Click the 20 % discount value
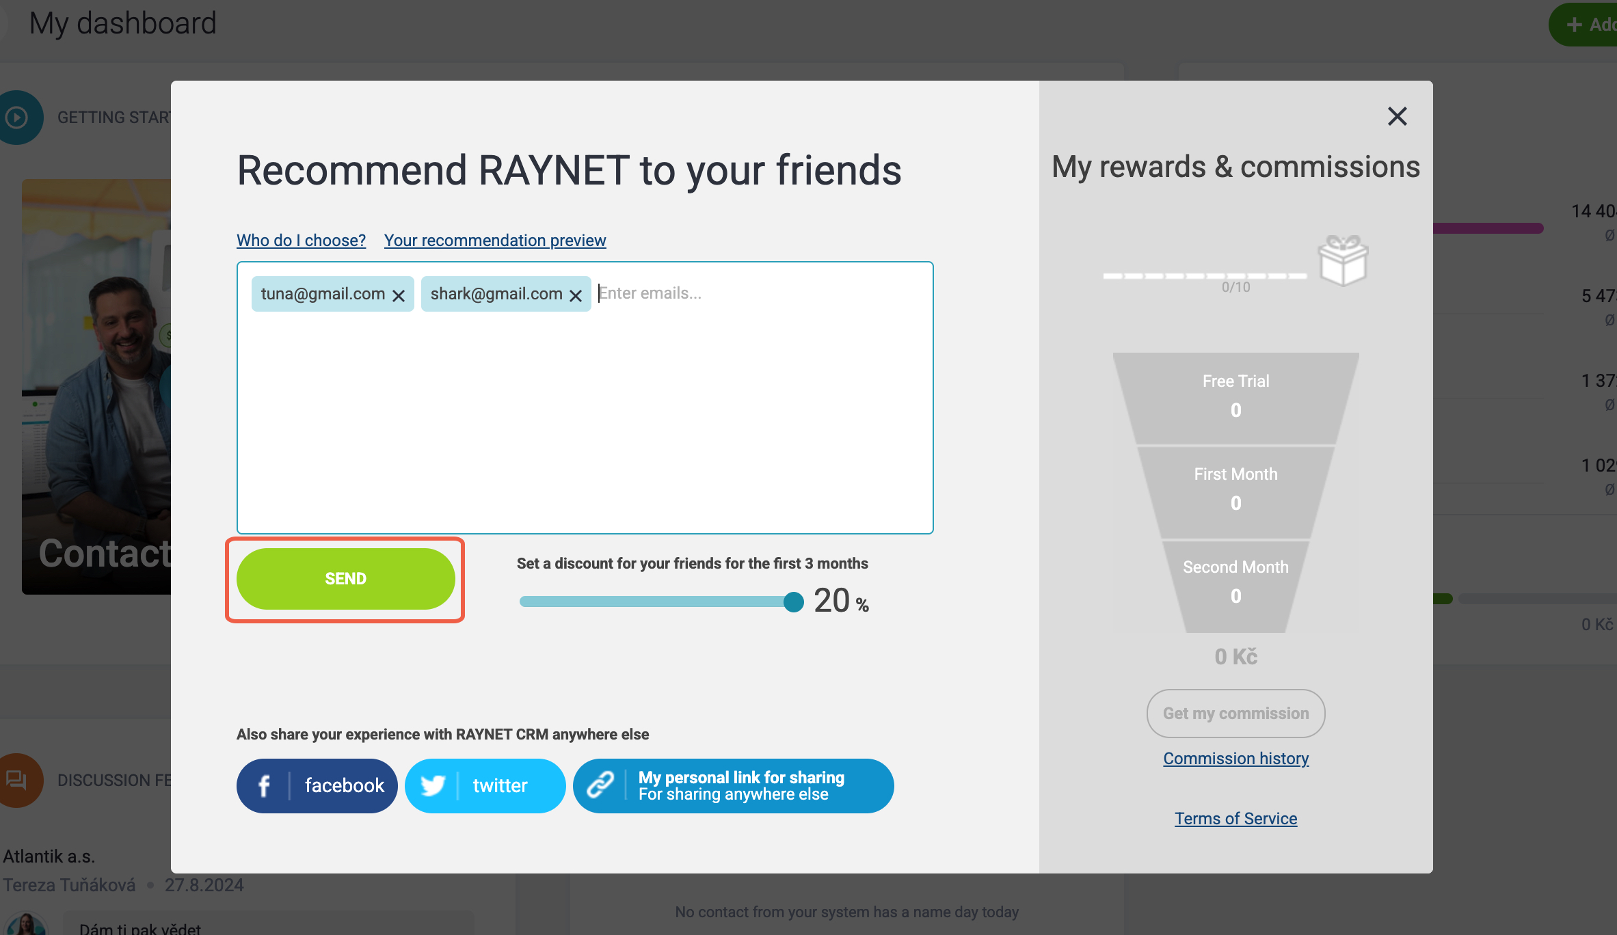The image size is (1617, 935). [841, 601]
